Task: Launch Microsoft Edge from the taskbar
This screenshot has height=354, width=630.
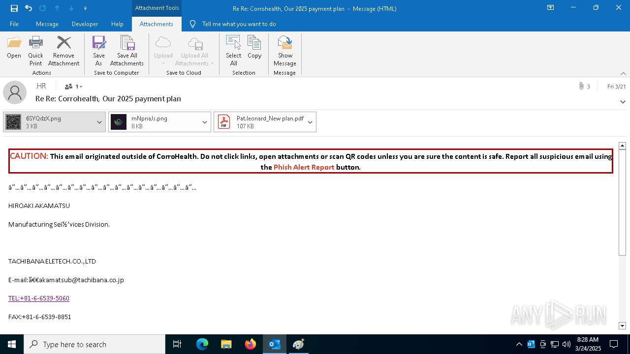Action: pos(202,344)
